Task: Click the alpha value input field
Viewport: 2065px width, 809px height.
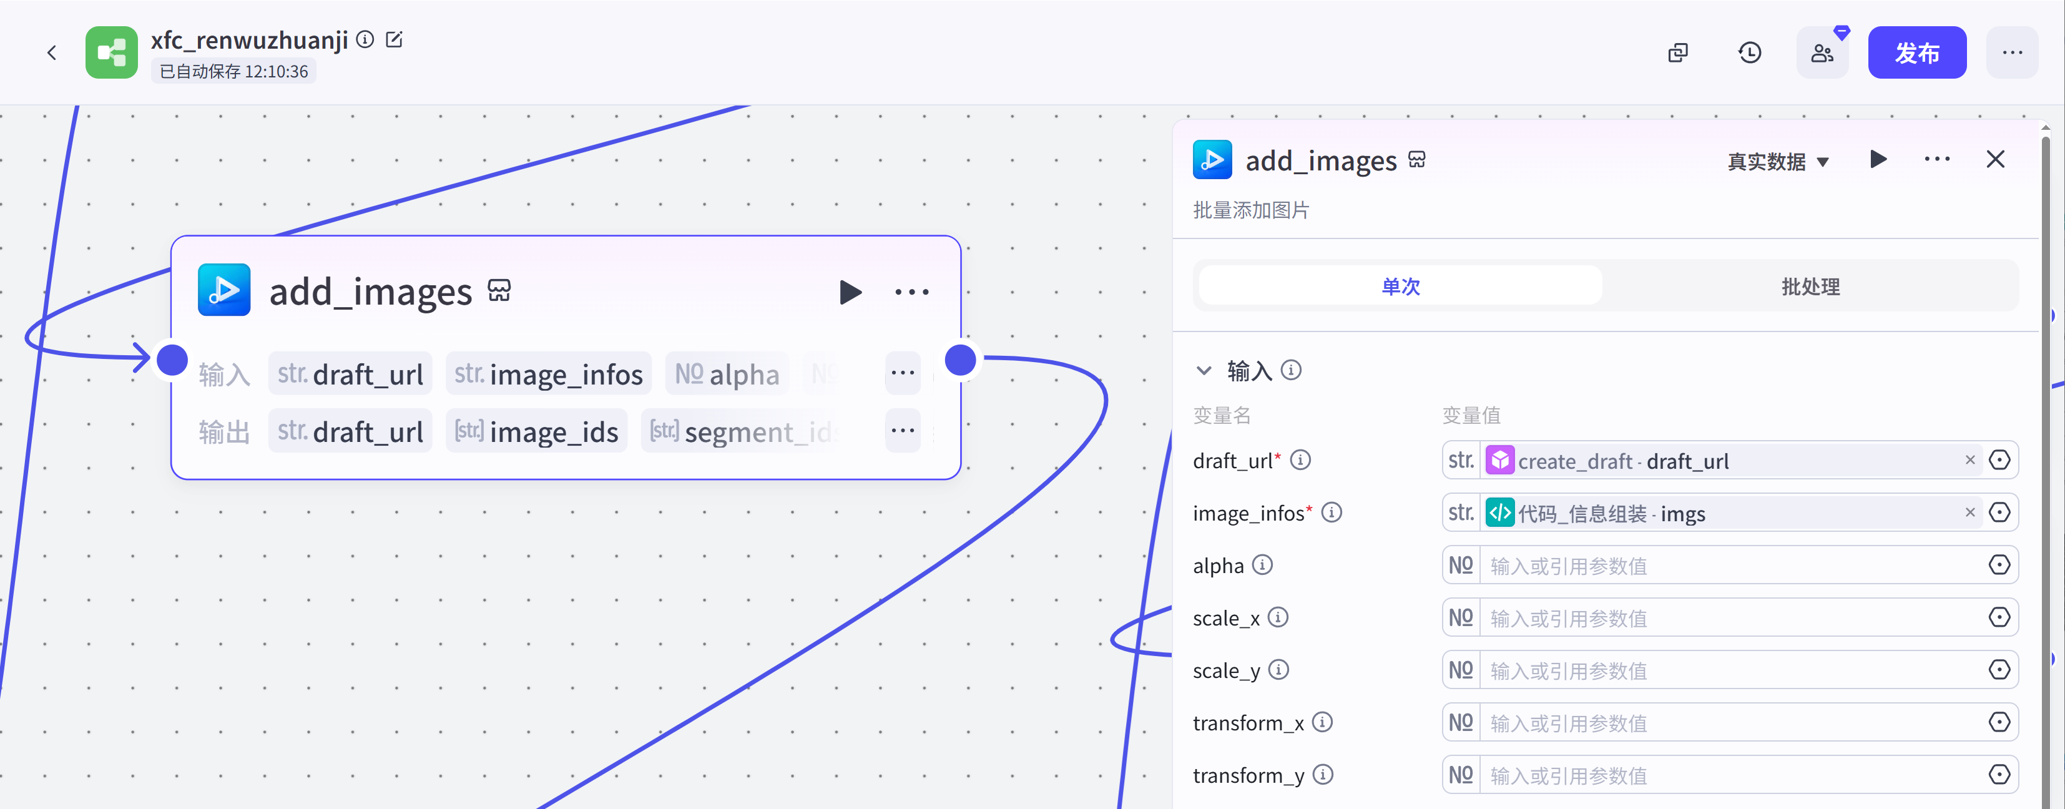Action: tap(1724, 566)
